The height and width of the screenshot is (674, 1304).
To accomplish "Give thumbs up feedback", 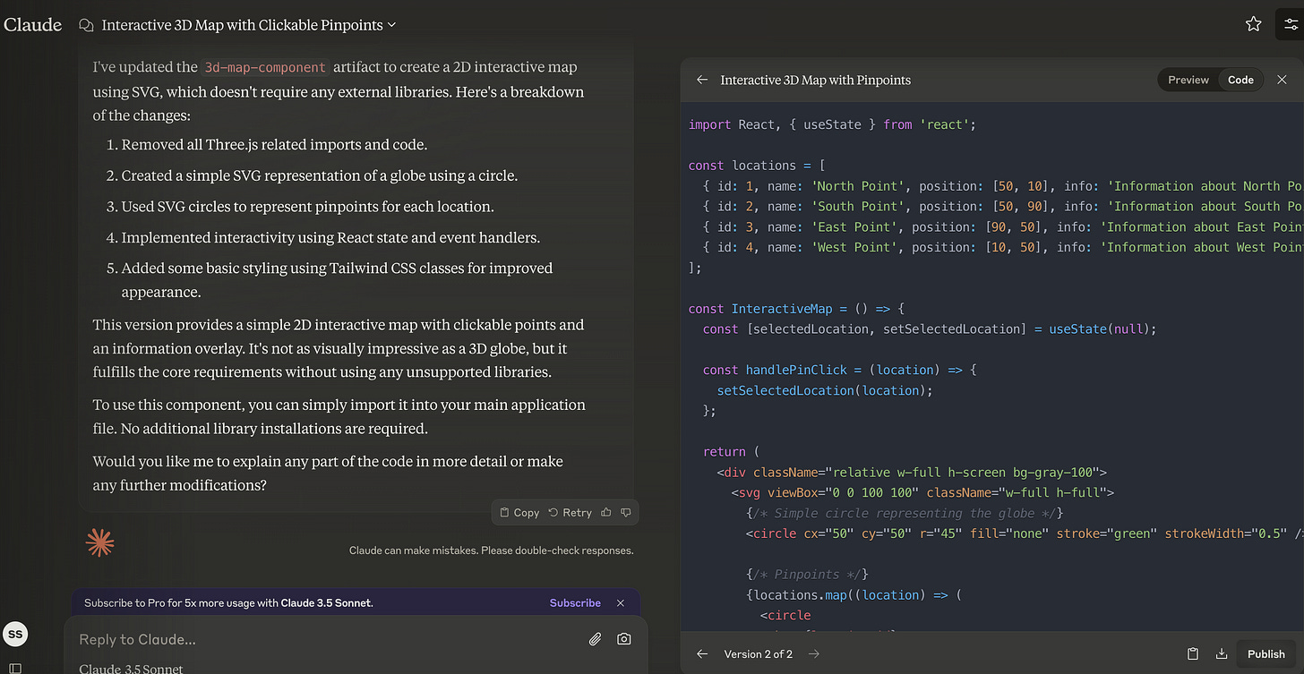I will (x=606, y=512).
